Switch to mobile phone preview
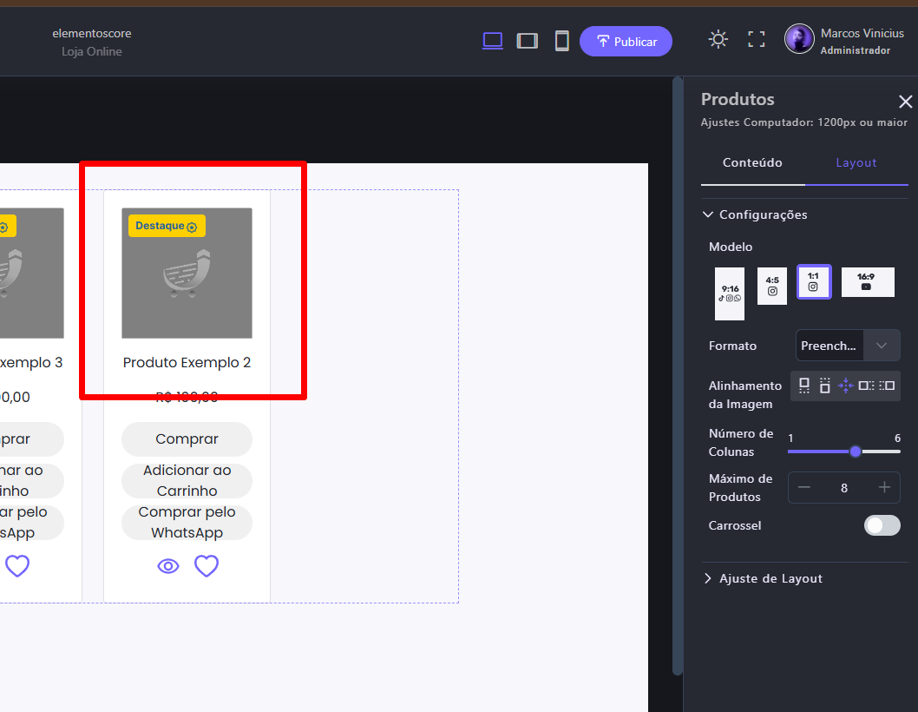Viewport: 918px width, 712px height. pyautogui.click(x=562, y=41)
